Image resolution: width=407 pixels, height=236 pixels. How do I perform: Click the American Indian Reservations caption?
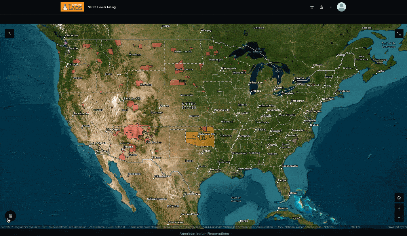click(204, 234)
